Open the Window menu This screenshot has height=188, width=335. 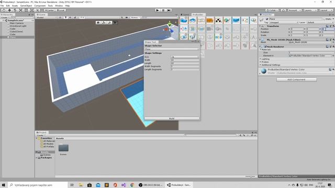(x=59, y=6)
